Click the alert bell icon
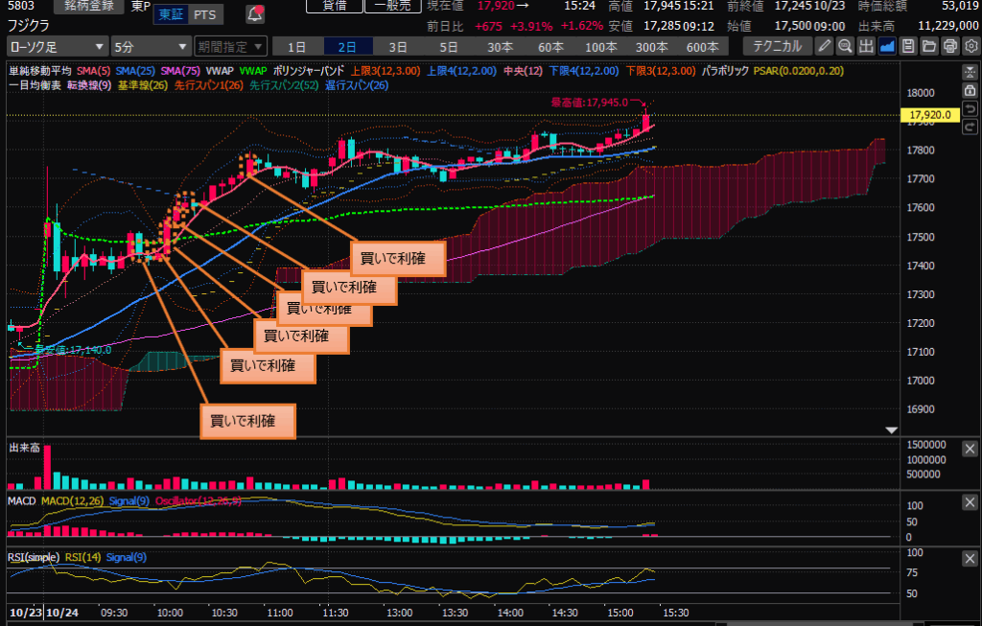 [255, 13]
